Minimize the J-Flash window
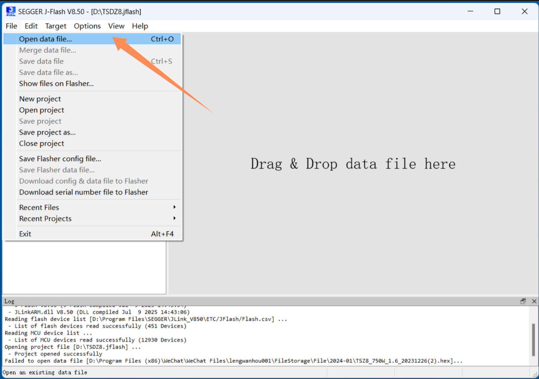This screenshot has width=539, height=379. (470, 12)
